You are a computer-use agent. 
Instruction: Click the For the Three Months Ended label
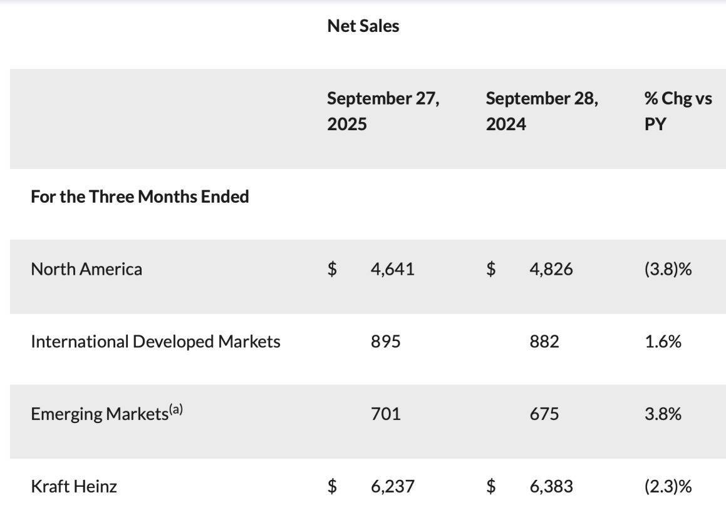click(x=140, y=196)
